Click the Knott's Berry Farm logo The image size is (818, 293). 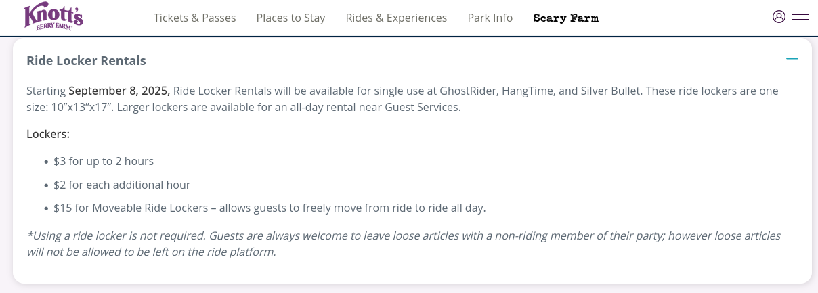53,17
